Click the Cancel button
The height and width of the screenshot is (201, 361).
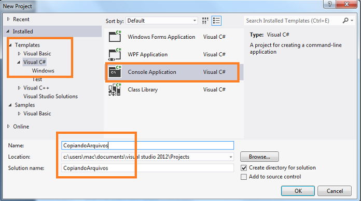click(335, 191)
